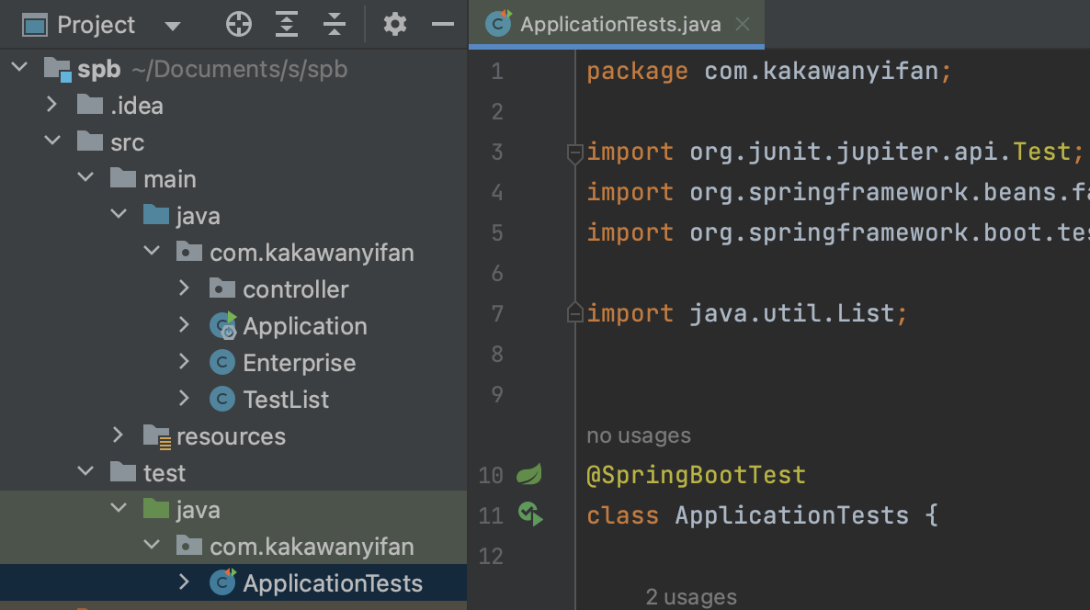This screenshot has height=610, width=1090.
Task: Click the Select Opened File crosshair icon
Action: [239, 25]
